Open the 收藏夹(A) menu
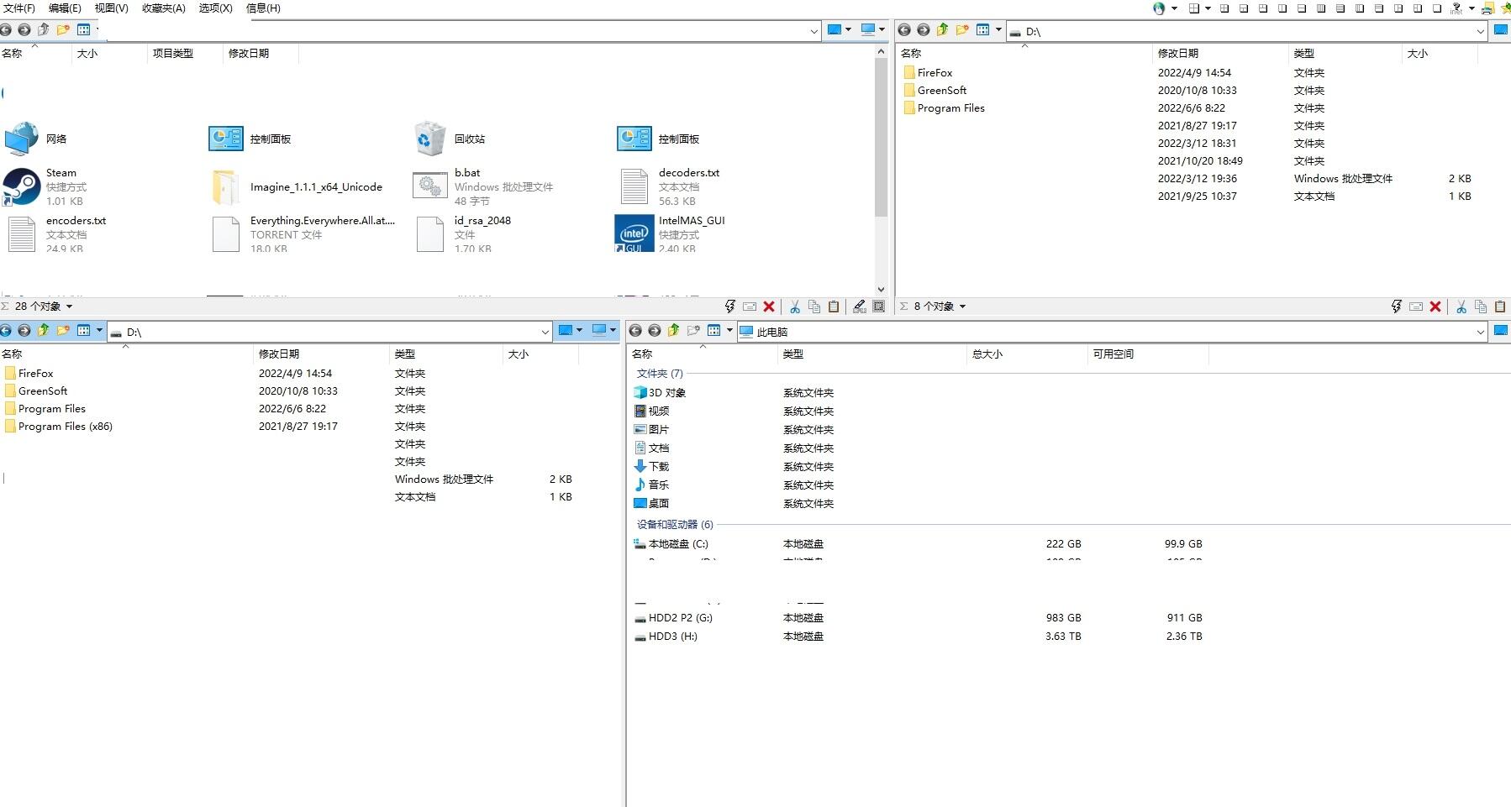 coord(163,8)
